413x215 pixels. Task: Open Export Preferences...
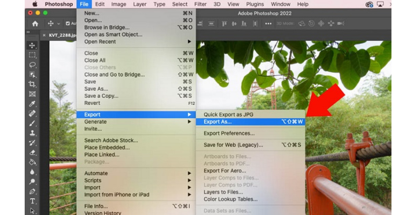tap(251, 133)
